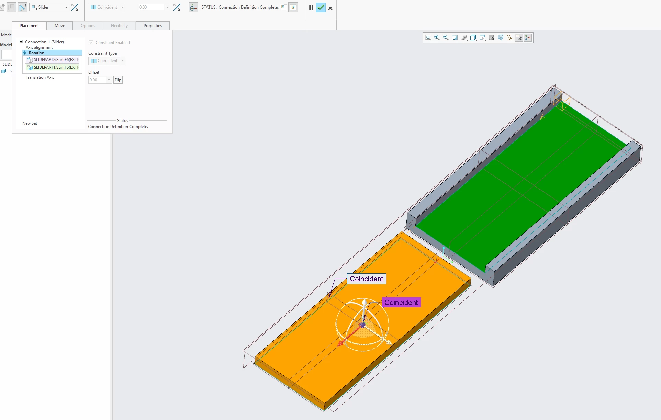661x420 pixels.
Task: Toggle show component in assembly window
Action: 293,7
